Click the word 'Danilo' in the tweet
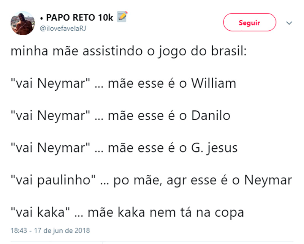Screen dimensions: 304x244 [x=211, y=115]
